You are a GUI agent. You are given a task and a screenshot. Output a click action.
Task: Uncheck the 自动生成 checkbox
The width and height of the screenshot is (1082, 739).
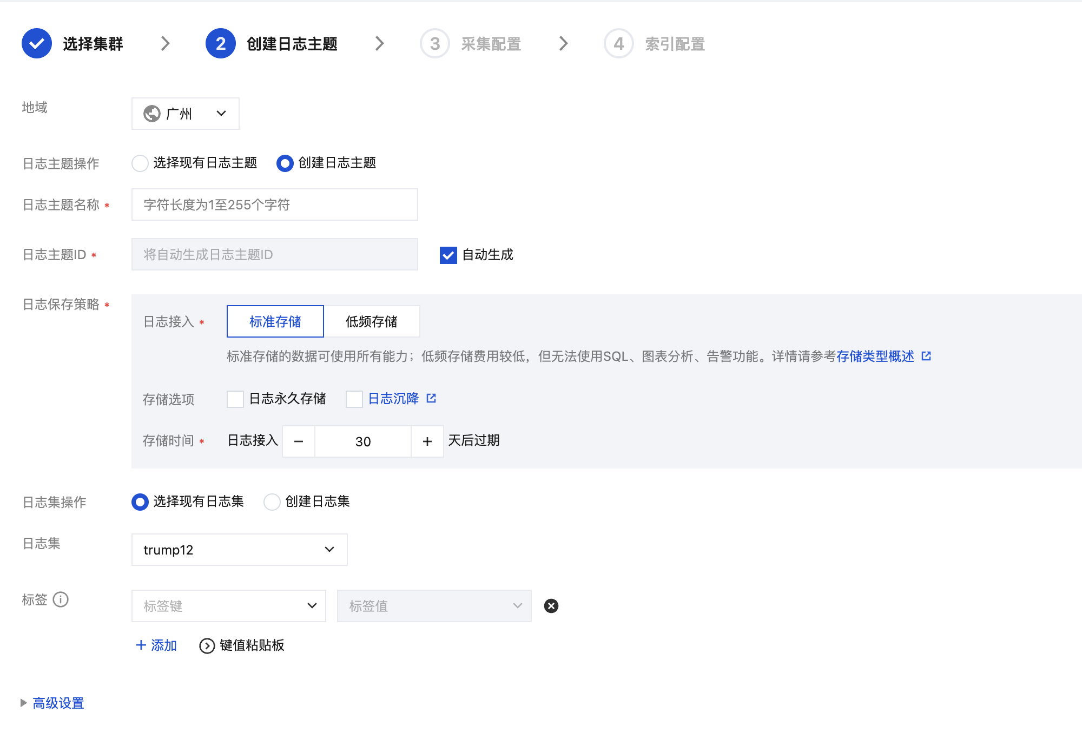[x=448, y=255]
